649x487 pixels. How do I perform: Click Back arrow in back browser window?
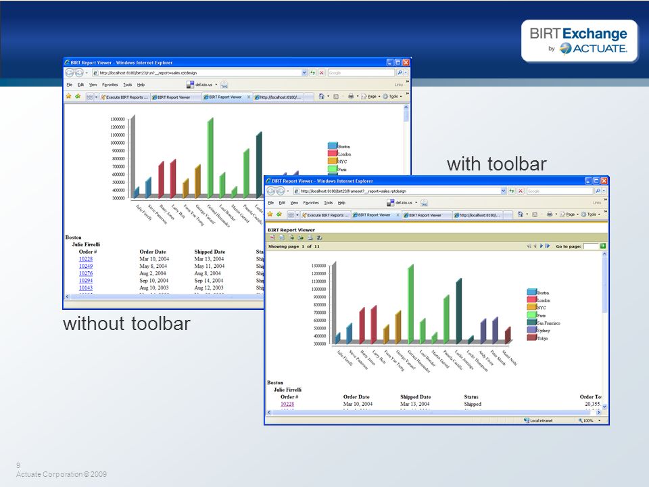pyautogui.click(x=69, y=73)
